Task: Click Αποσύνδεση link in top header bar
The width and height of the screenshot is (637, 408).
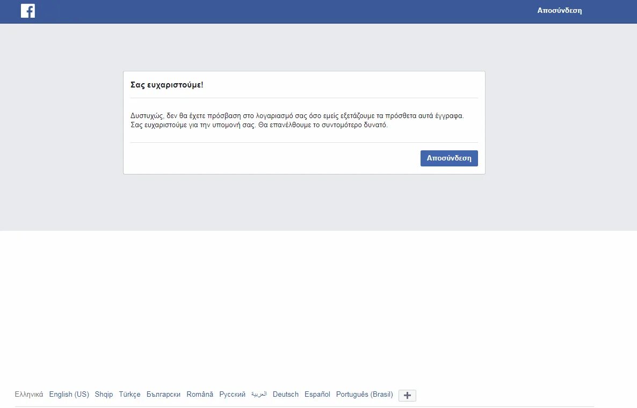Action: pyautogui.click(x=560, y=11)
